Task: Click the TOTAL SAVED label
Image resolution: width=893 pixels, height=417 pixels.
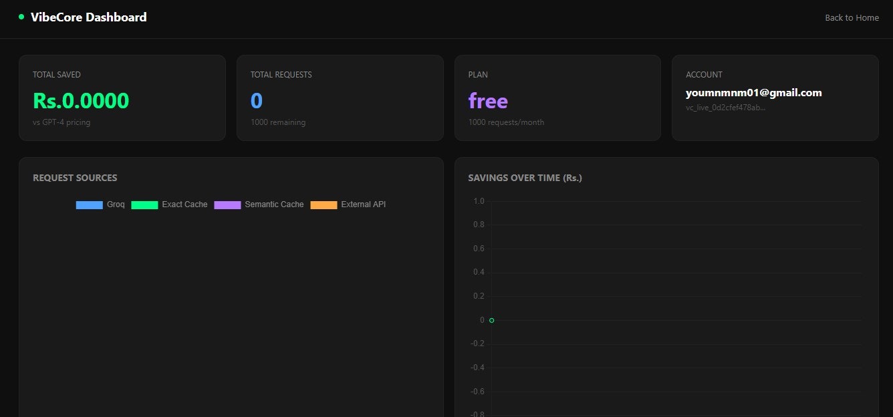Action: click(x=57, y=75)
